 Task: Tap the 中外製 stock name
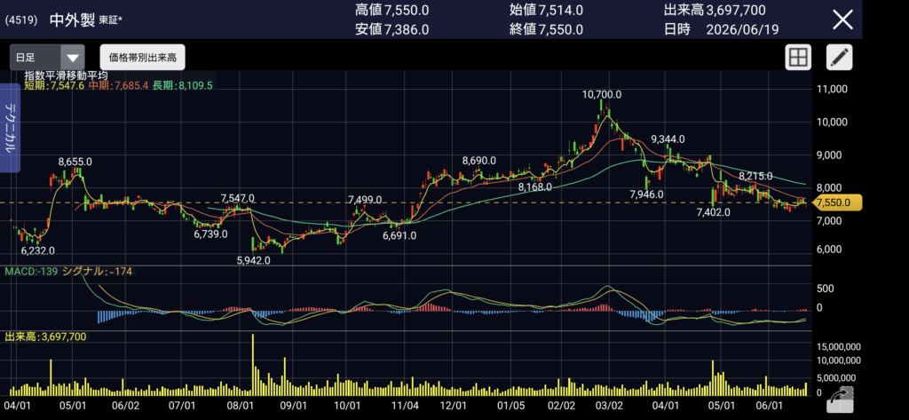72,20
